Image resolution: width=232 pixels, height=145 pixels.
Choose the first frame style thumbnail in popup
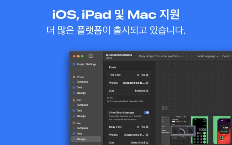[175, 131]
